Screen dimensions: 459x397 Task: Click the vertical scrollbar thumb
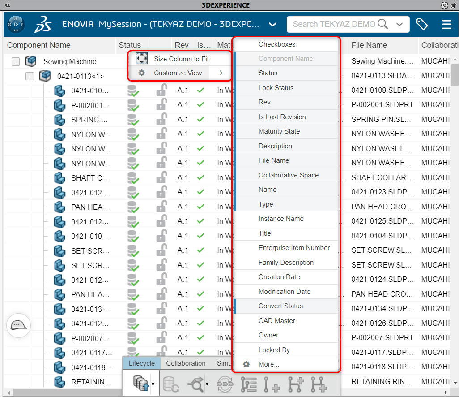(455, 74)
